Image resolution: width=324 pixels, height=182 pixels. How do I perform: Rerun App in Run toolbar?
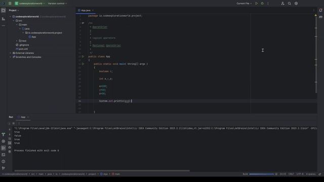[9, 123]
